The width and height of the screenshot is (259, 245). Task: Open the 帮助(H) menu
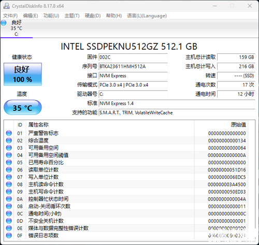[x=114, y=16]
